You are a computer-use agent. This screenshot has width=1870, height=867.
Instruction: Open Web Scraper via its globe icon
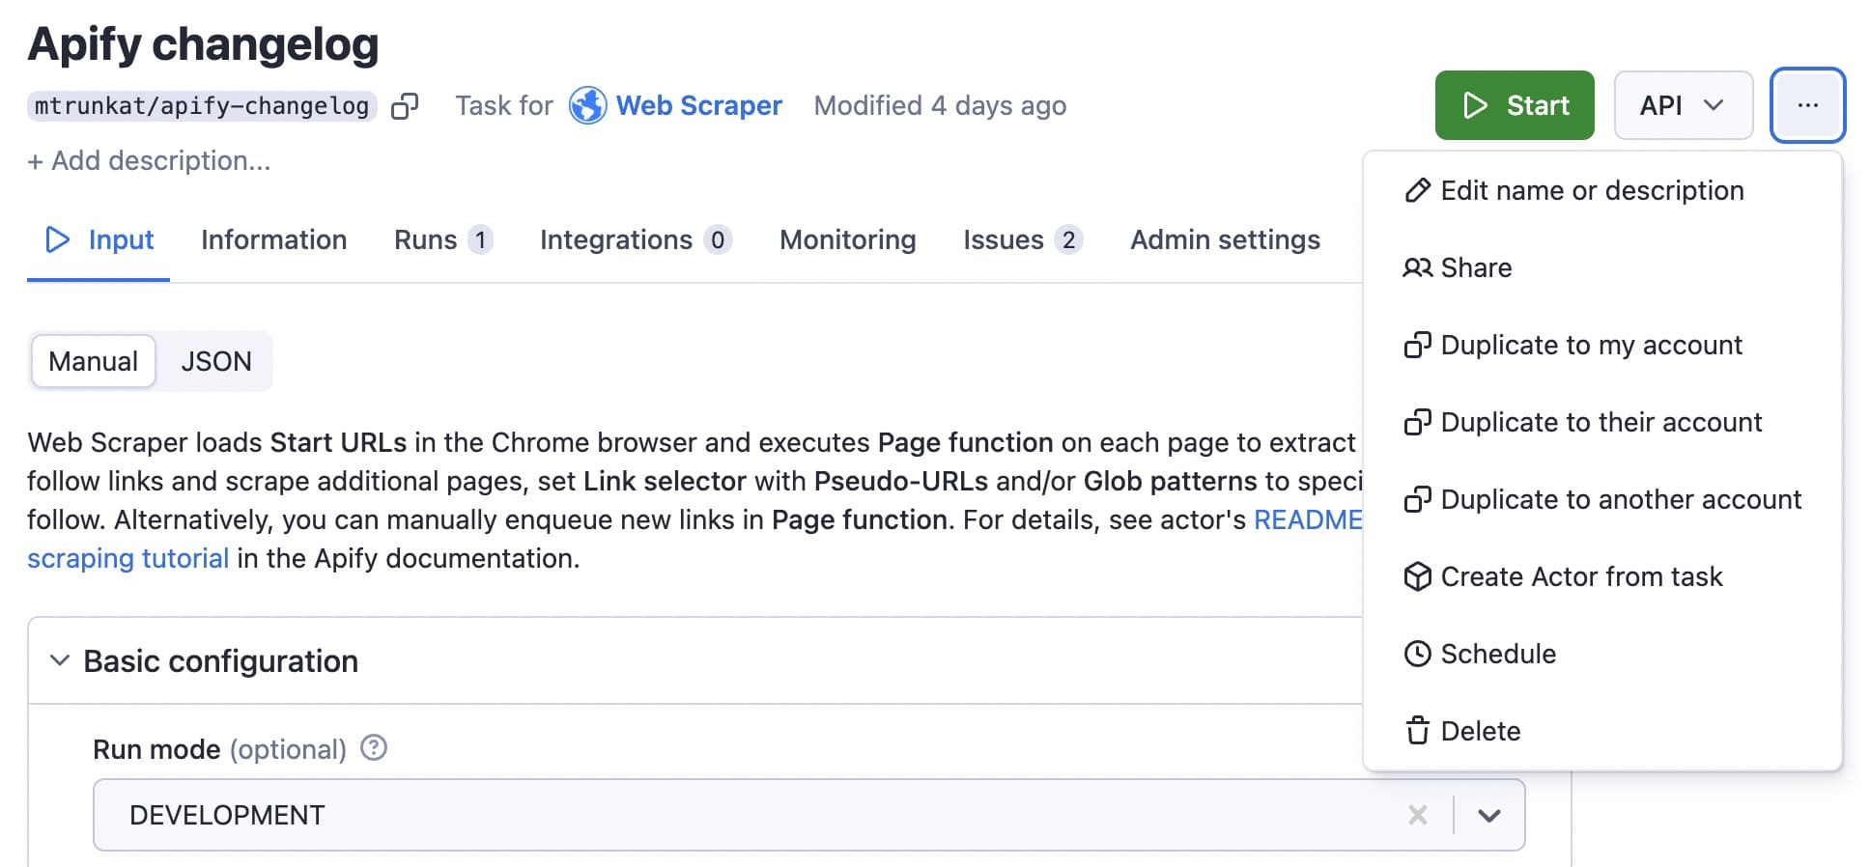tap(587, 105)
